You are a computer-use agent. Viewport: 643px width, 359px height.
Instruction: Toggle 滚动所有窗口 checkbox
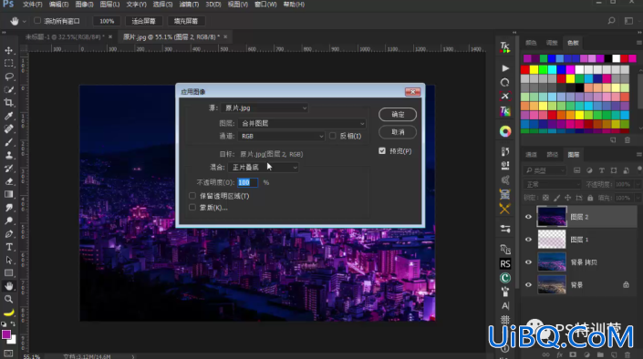tap(37, 20)
